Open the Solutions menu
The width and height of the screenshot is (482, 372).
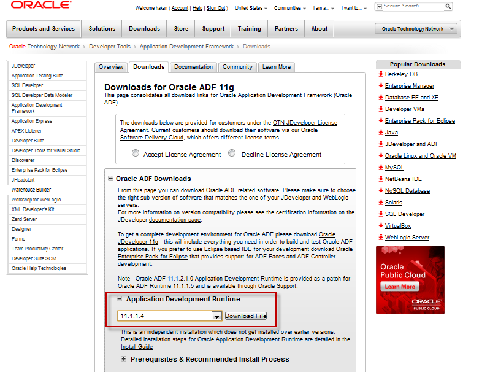point(102,29)
